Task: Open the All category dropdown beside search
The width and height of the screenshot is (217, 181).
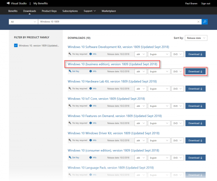Action: point(23,22)
